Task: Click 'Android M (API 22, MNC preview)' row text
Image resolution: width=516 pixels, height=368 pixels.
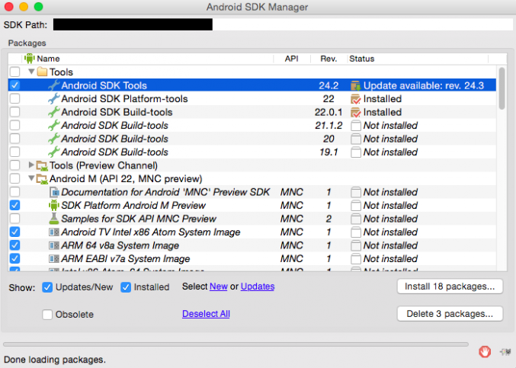Action: click(x=126, y=179)
